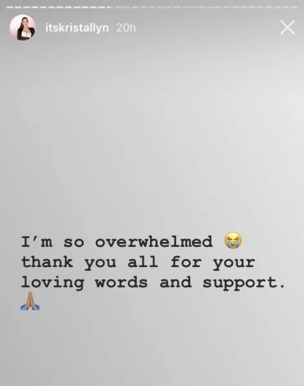Viewport: 304px width, 386px height.
Task: Open itskristallyn's profile picture
Action: (23, 27)
